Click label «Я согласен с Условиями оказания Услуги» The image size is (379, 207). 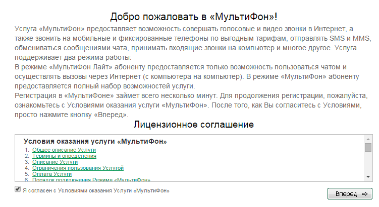tap(96, 190)
